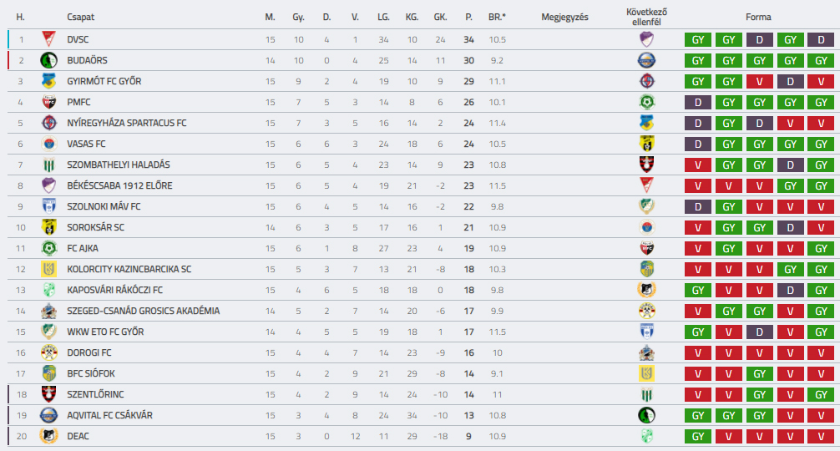Select the Aqvital FC Csákvár team name
Screen dimensions: 840x451
[x=109, y=415]
